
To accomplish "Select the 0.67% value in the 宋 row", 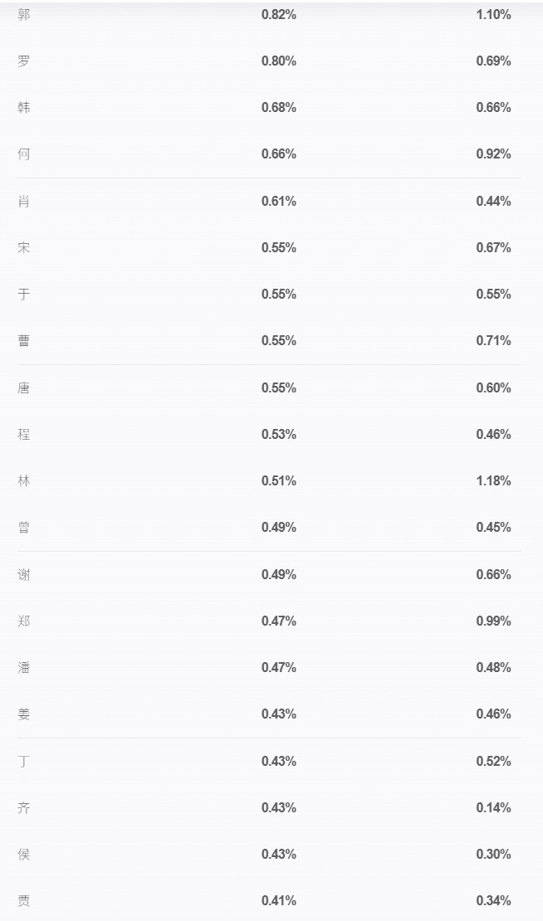I will (x=493, y=247).
